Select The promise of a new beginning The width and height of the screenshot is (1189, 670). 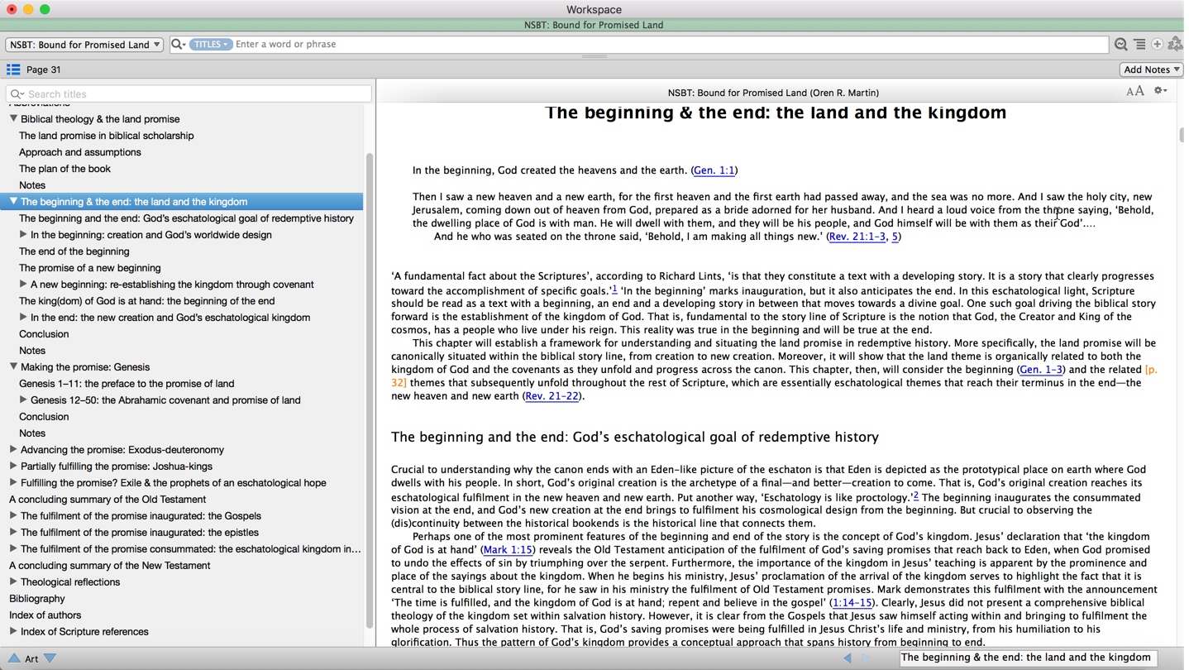[90, 268]
